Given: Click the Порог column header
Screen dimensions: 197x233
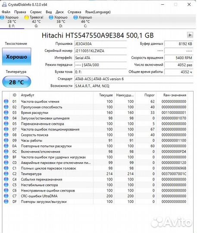Looking at the screenshot, I should pos(146,95).
